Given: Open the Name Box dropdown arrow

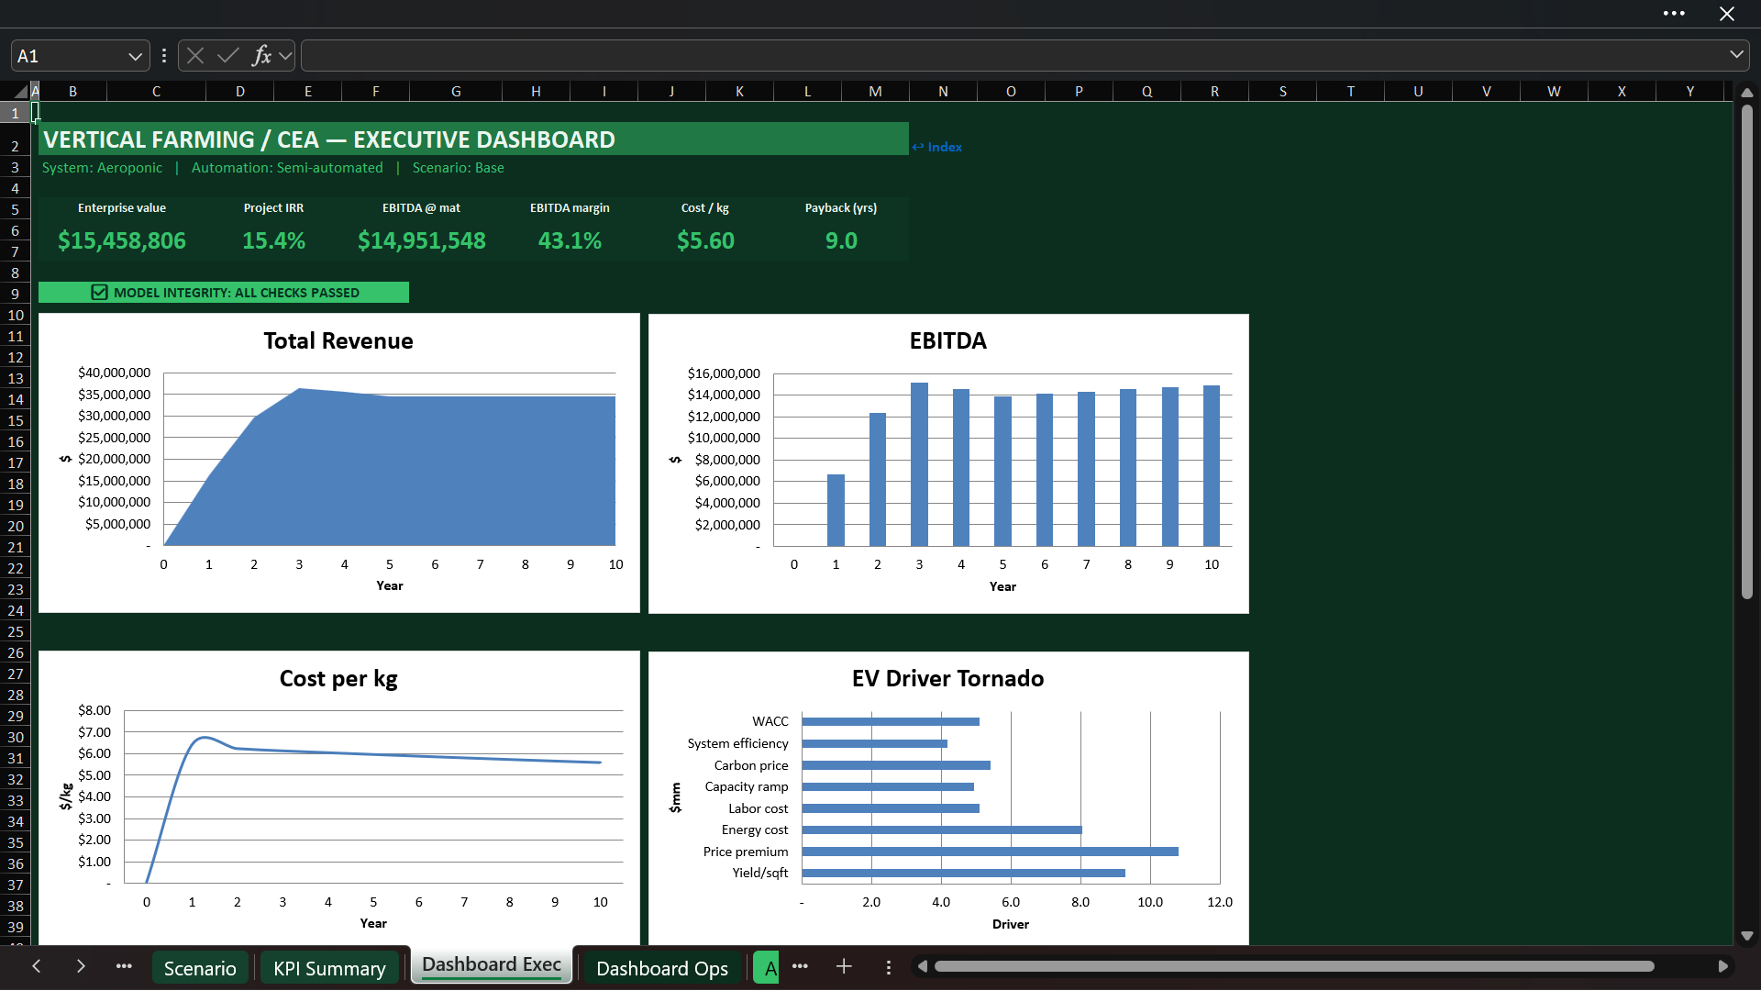Looking at the screenshot, I should [x=135, y=56].
